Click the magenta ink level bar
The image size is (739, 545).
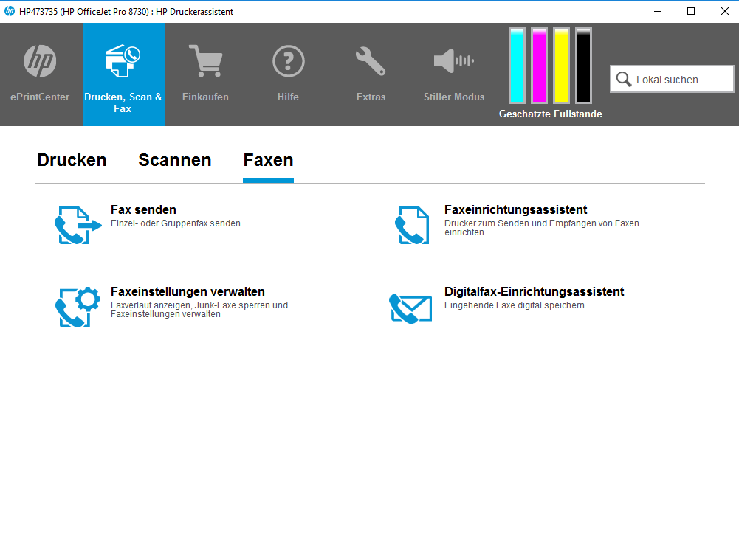click(539, 66)
